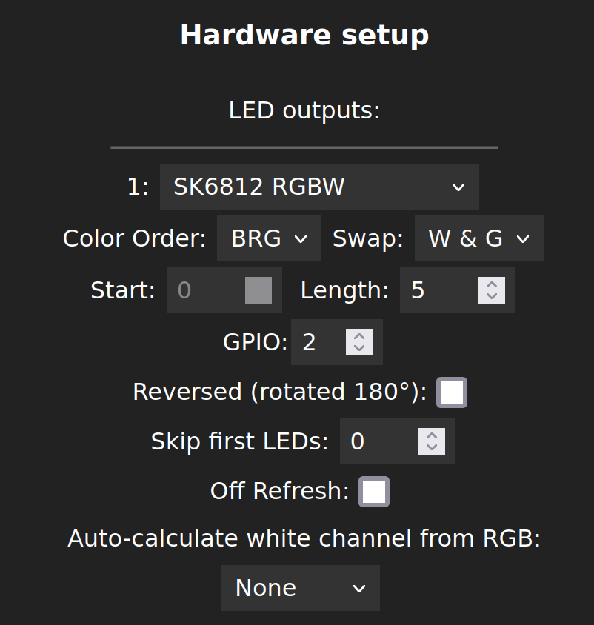This screenshot has height=625, width=594.
Task: Click the LED outputs label
Action: (304, 110)
